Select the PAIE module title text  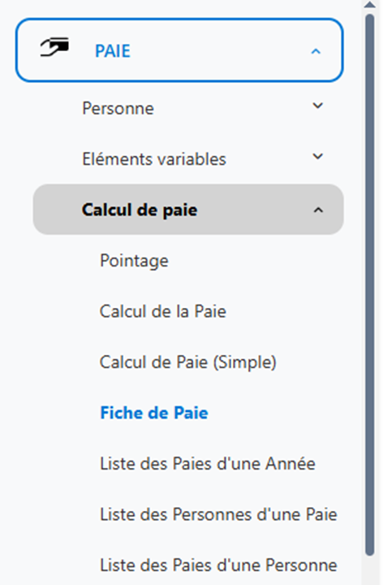[113, 51]
